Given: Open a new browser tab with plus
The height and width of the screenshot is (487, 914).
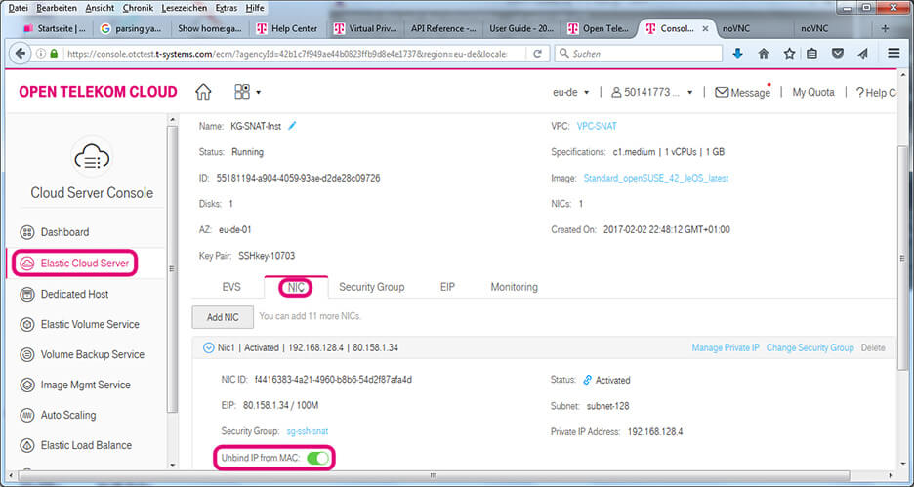Looking at the screenshot, I should click(886, 28).
